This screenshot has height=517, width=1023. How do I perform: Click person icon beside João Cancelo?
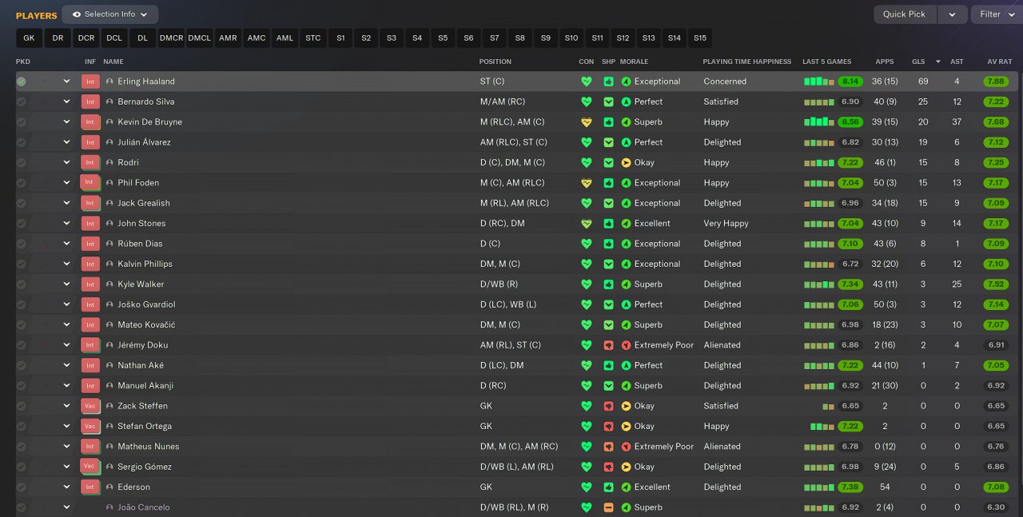pos(109,507)
